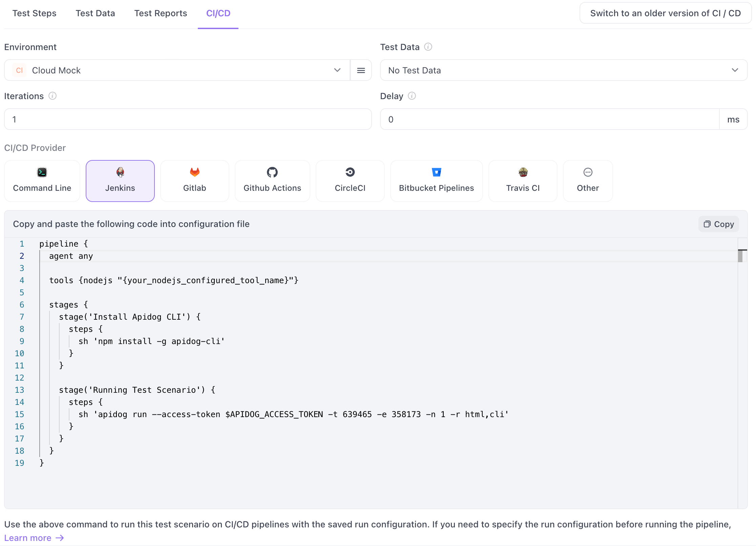
Task: Pick the CircleCI provider icon
Action: coord(350,172)
